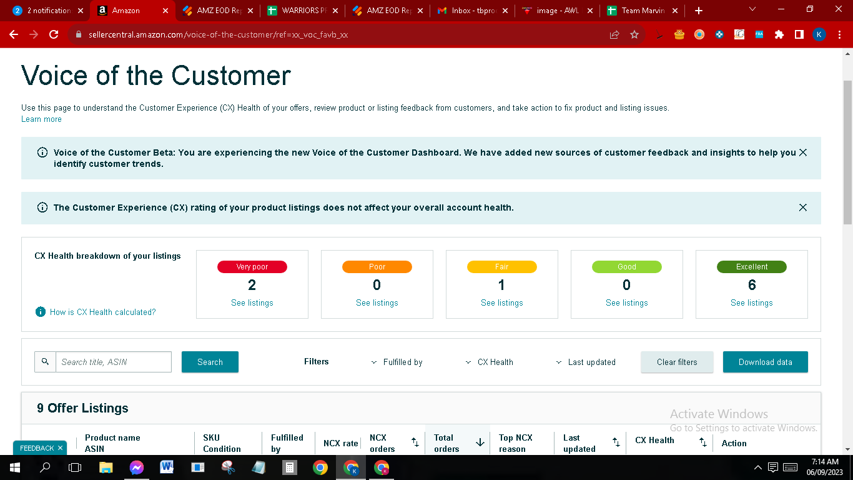Close the CX rating account health notice
The height and width of the screenshot is (480, 853).
[803, 207]
